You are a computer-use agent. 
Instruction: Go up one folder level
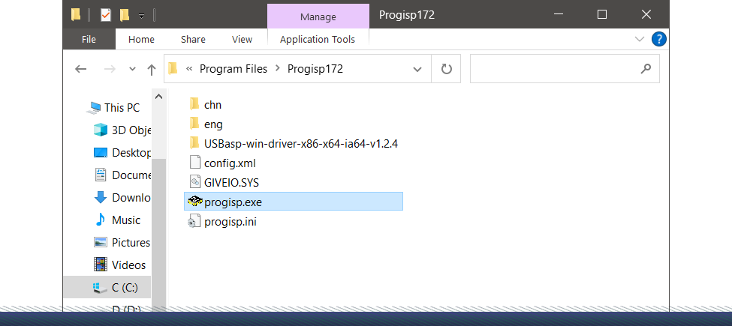[152, 69]
